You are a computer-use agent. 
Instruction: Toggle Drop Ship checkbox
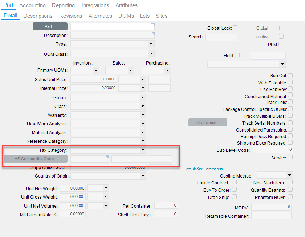pyautogui.click(x=235, y=197)
